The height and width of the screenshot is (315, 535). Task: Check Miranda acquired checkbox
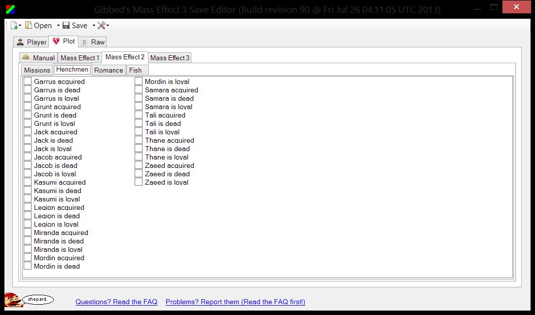(28, 233)
